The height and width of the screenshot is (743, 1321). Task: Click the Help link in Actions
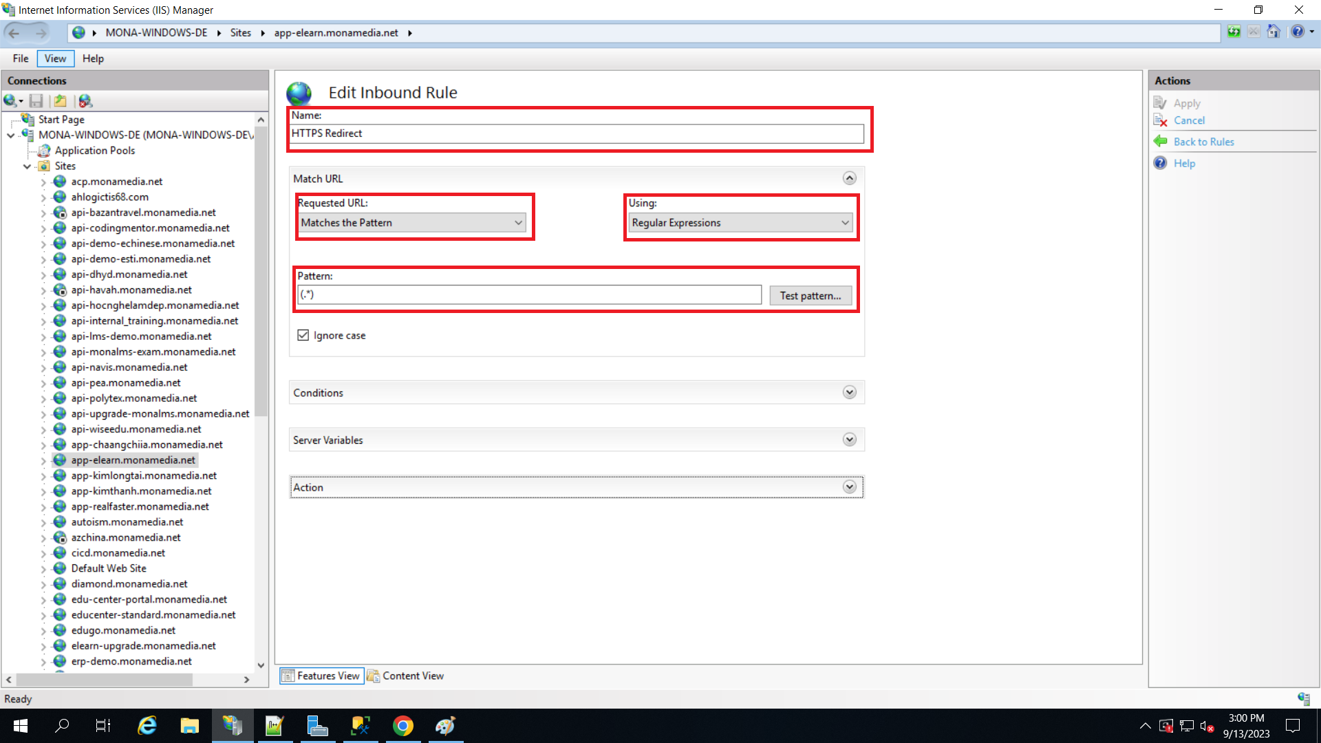click(x=1184, y=163)
